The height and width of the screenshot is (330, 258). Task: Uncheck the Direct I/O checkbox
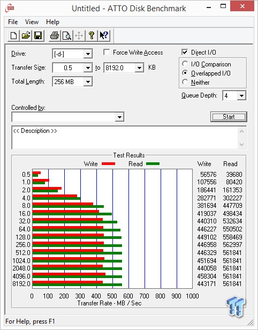185,52
